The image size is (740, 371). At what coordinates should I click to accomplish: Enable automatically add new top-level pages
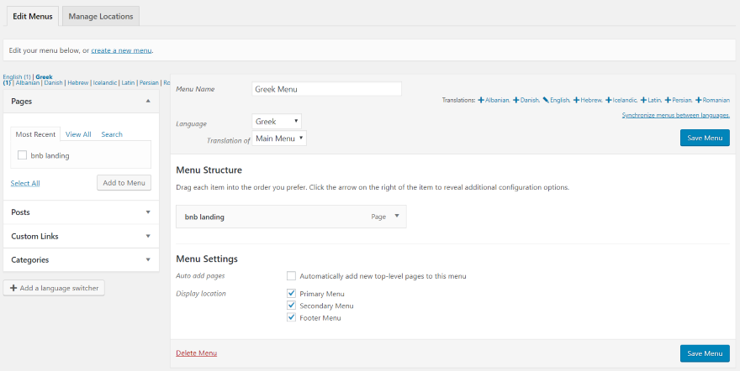pyautogui.click(x=291, y=276)
